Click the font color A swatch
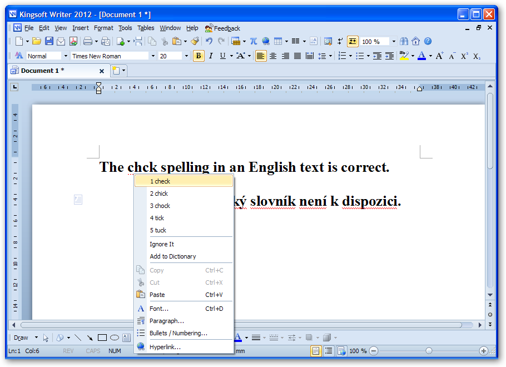 421,56
